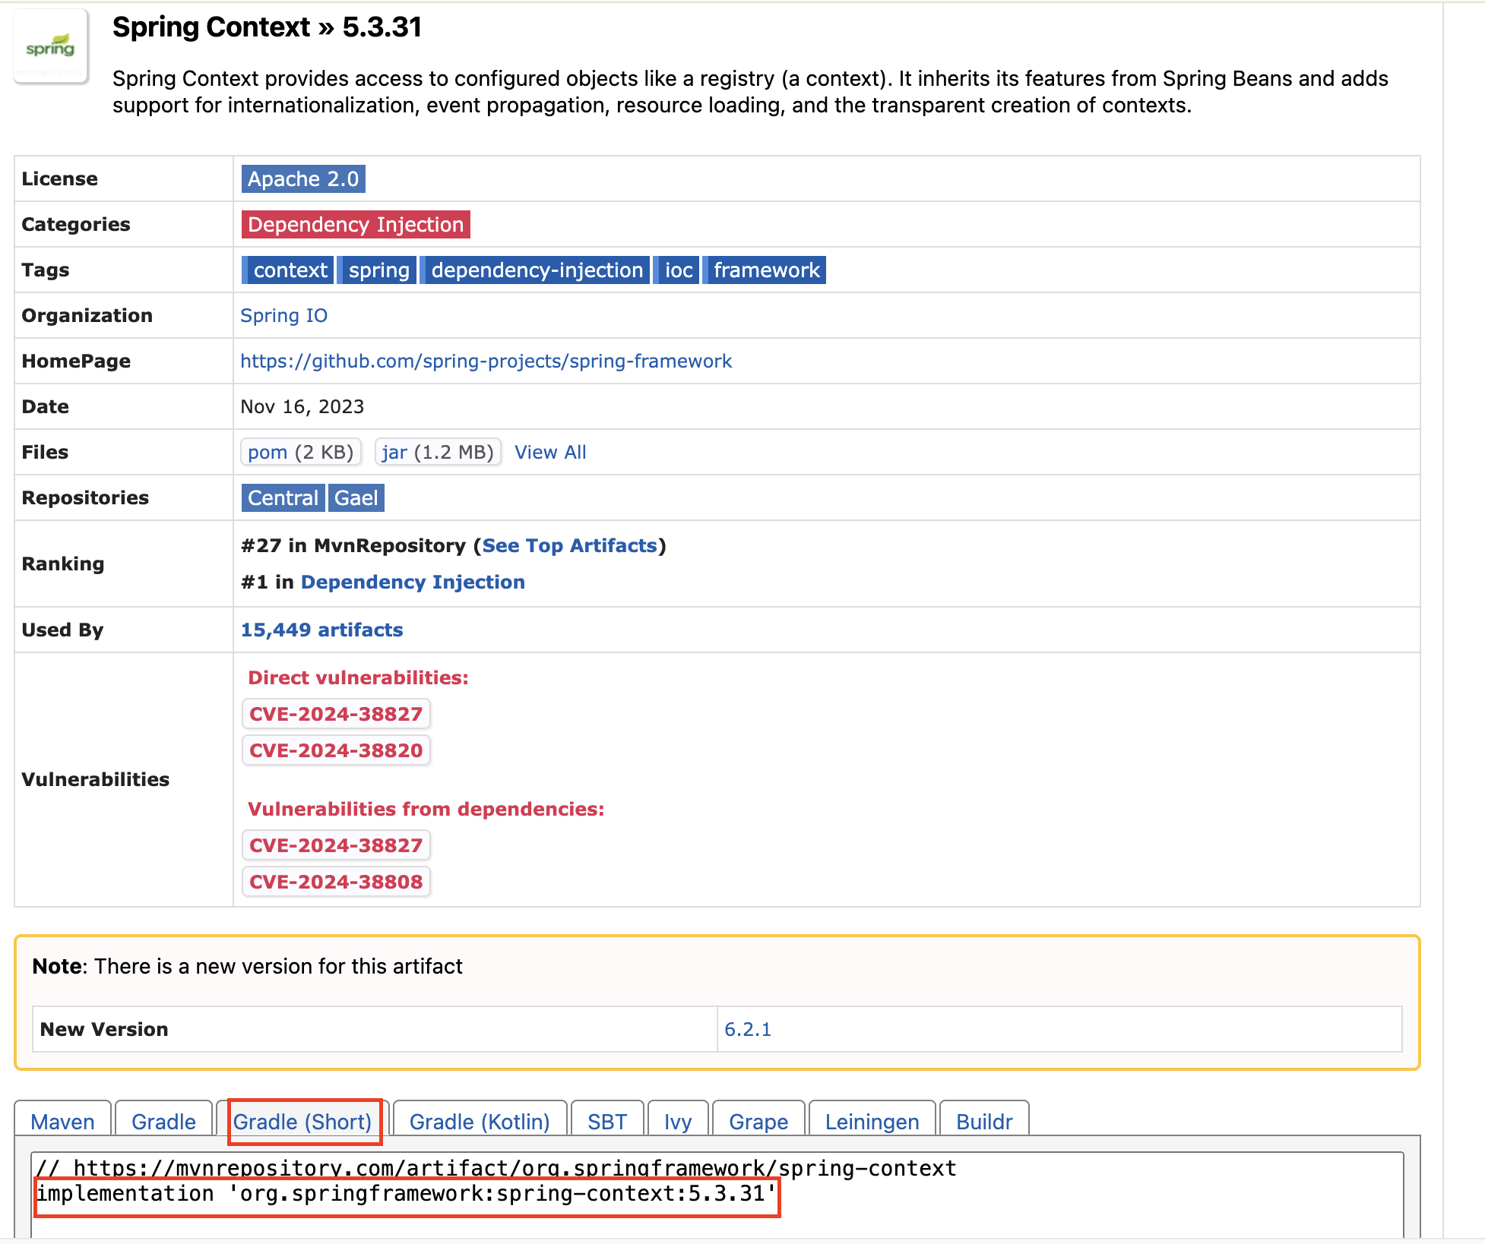This screenshot has height=1244, width=1485.
Task: Open the GitHub spring-framework homepage link
Action: point(486,362)
